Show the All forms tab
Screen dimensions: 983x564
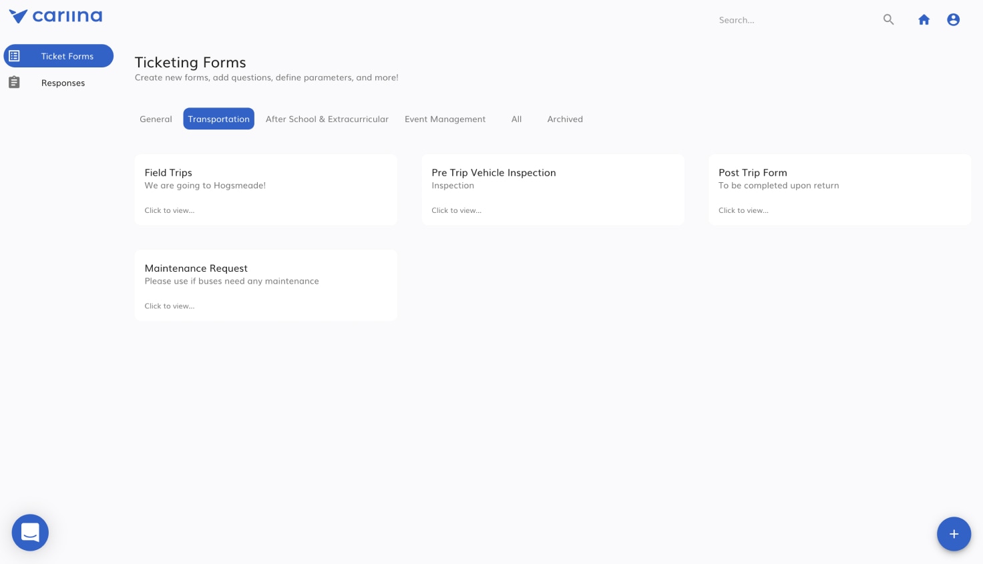[516, 119]
